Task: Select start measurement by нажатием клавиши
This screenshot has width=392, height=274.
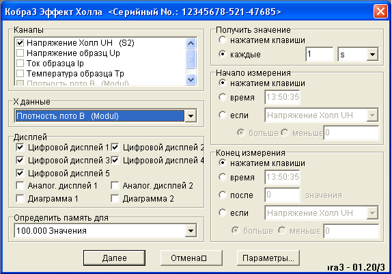Action: tap(223, 83)
